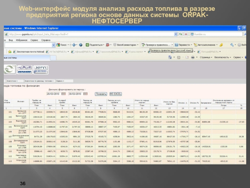Open Аналитика по расходу топлива menu
The image size is (250, 188).
[39, 81]
